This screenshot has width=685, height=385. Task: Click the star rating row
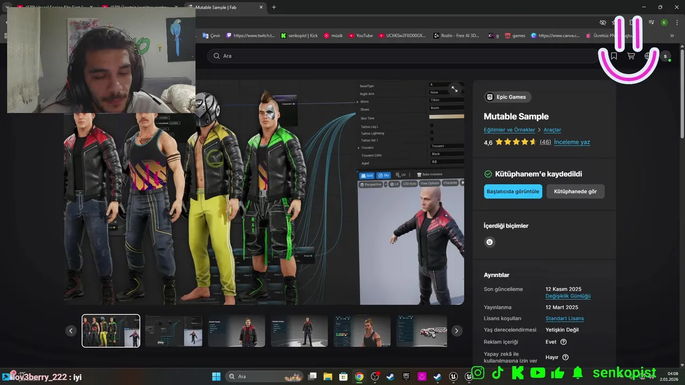point(515,142)
